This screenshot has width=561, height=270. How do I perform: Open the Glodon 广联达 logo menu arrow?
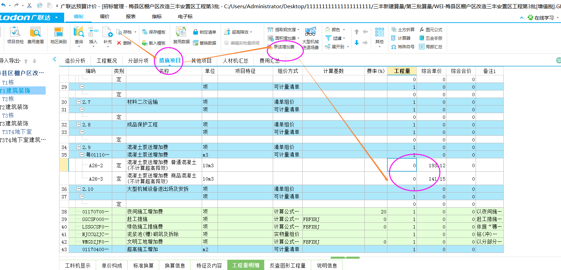coord(56,17)
